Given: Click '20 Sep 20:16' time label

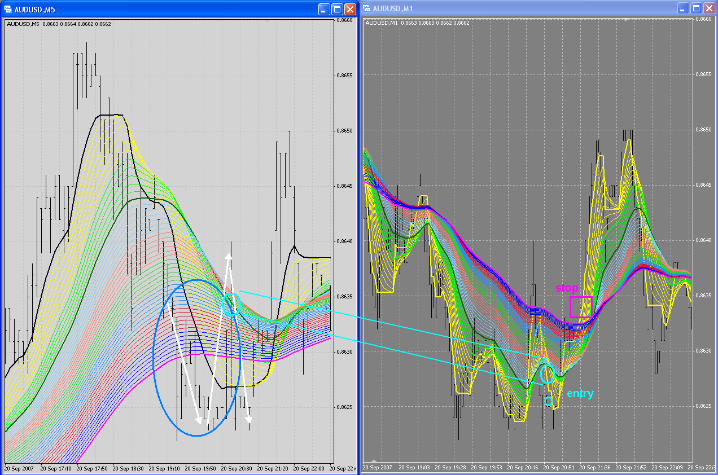Looking at the screenshot, I should tap(522, 468).
